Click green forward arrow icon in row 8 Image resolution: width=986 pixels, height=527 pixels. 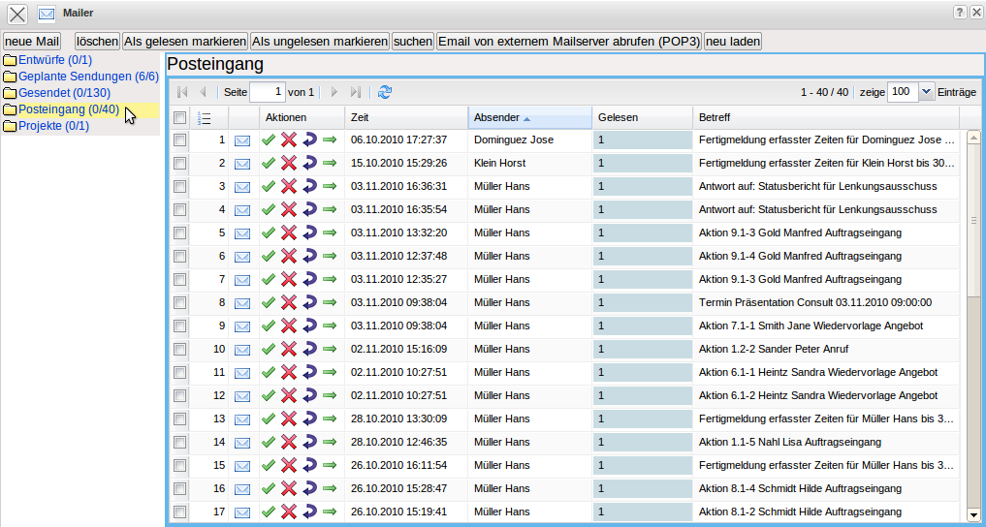[330, 302]
